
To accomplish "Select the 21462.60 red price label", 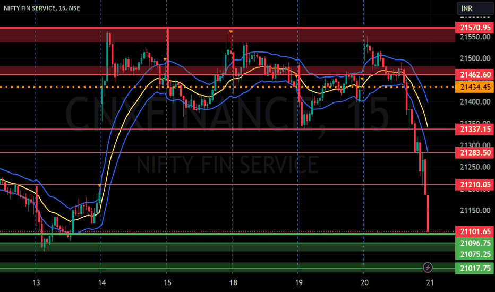I will tap(474, 75).
